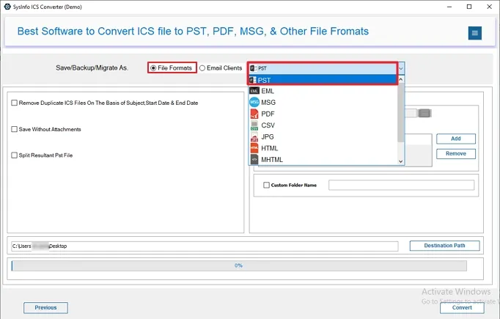The width and height of the screenshot is (500, 319).
Task: Enable Remove Duplicate ICS Files option
Action: pos(15,103)
